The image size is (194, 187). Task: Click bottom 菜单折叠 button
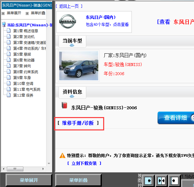[x=78, y=180]
